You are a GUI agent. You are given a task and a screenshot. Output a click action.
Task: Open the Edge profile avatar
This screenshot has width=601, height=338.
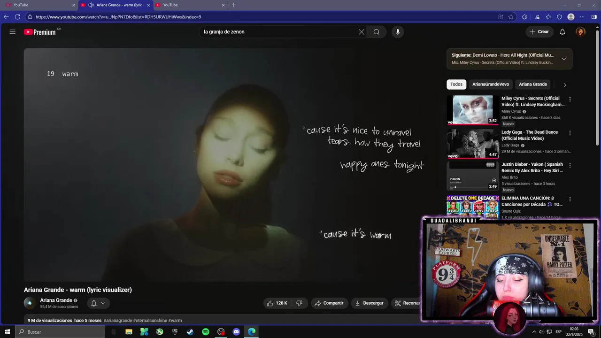coord(571,17)
